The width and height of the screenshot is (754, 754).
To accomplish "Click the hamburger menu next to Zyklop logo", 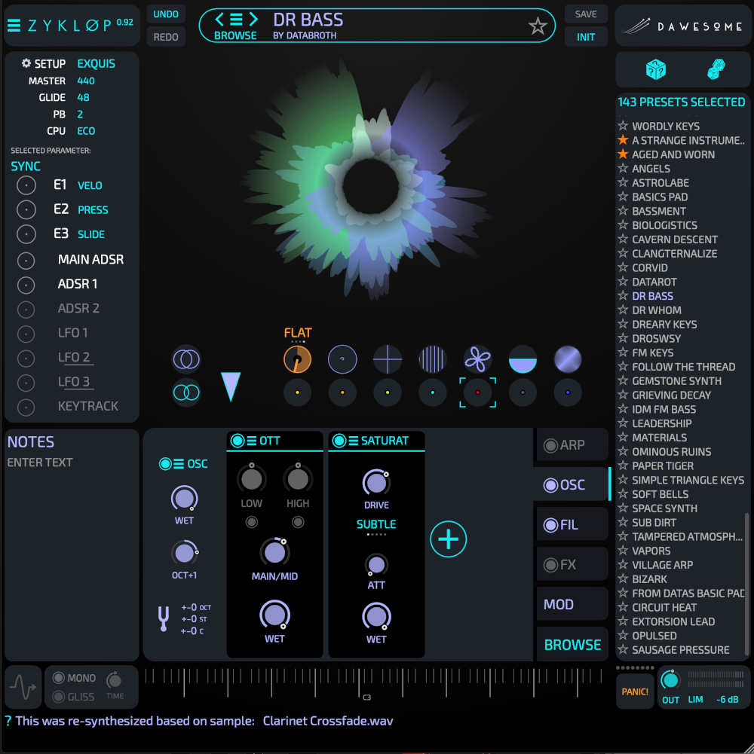I will (x=14, y=26).
